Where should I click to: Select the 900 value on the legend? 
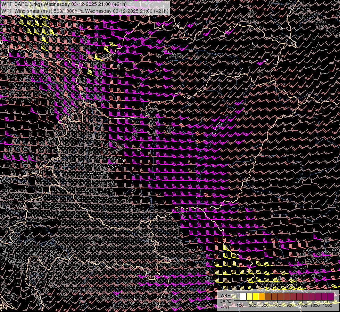[x=290, y=305]
